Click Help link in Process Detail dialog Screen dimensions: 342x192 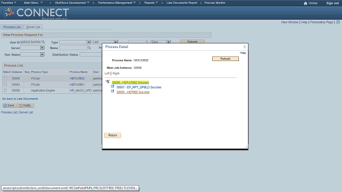point(243,53)
